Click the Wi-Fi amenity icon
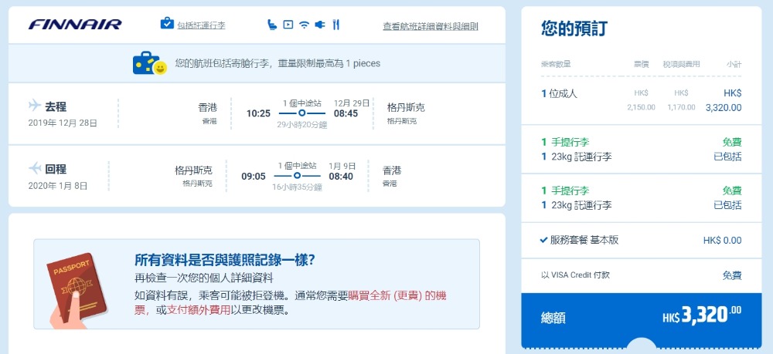 click(x=304, y=25)
